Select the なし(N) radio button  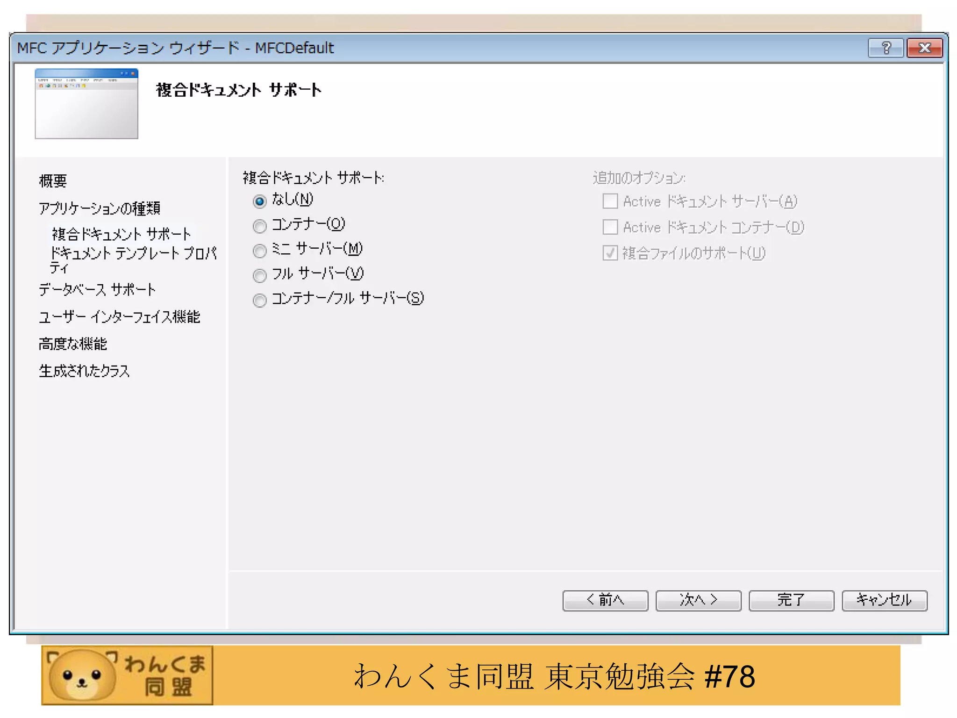[260, 201]
